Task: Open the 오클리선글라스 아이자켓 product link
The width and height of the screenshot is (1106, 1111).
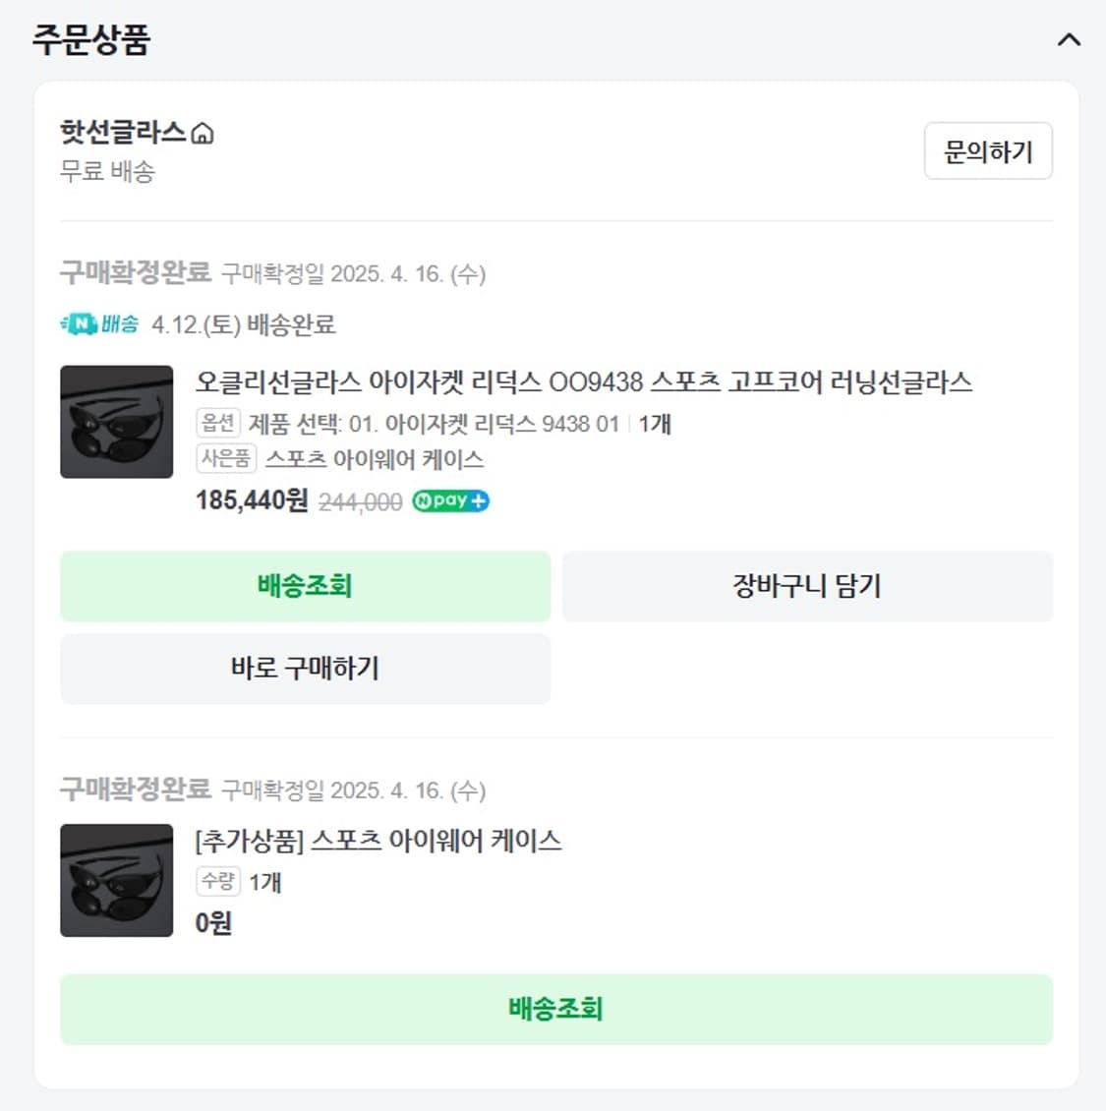Action: (x=584, y=383)
